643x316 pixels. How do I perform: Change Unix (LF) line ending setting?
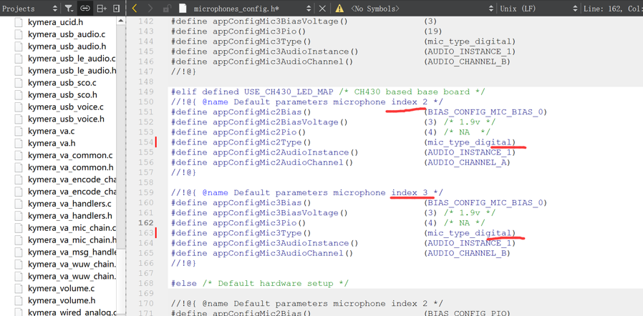click(539, 8)
